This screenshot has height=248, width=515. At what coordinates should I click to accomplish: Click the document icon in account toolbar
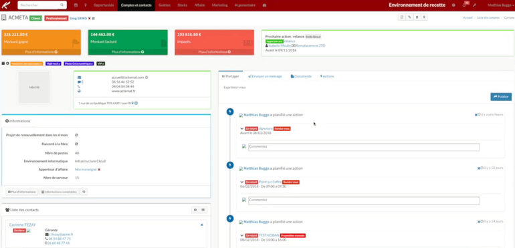[x=401, y=17]
